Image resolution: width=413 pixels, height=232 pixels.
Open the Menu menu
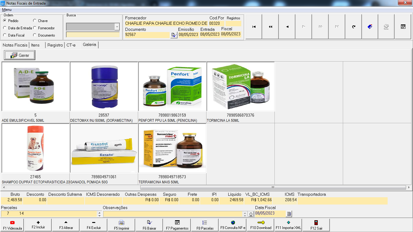[x=7, y=10]
